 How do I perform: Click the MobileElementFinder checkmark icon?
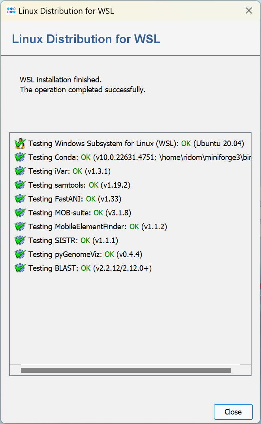tap(20, 226)
